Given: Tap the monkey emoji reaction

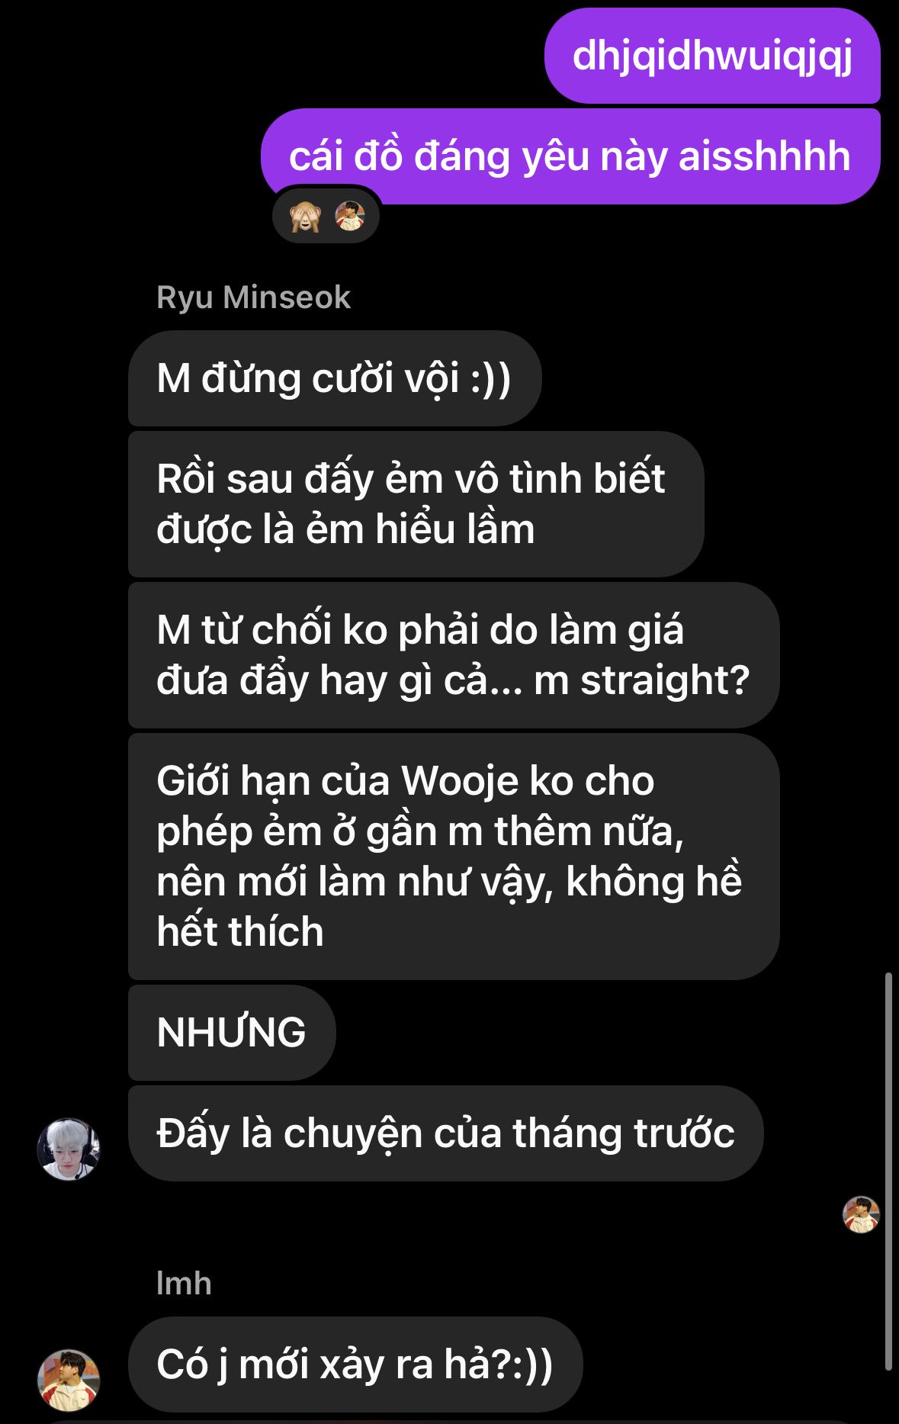Looking at the screenshot, I should click(304, 217).
